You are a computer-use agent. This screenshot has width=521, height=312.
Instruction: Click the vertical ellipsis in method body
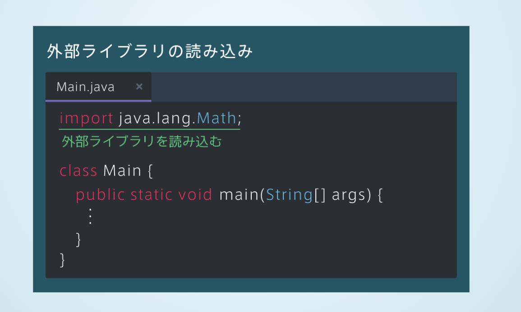pyautogui.click(x=90, y=216)
